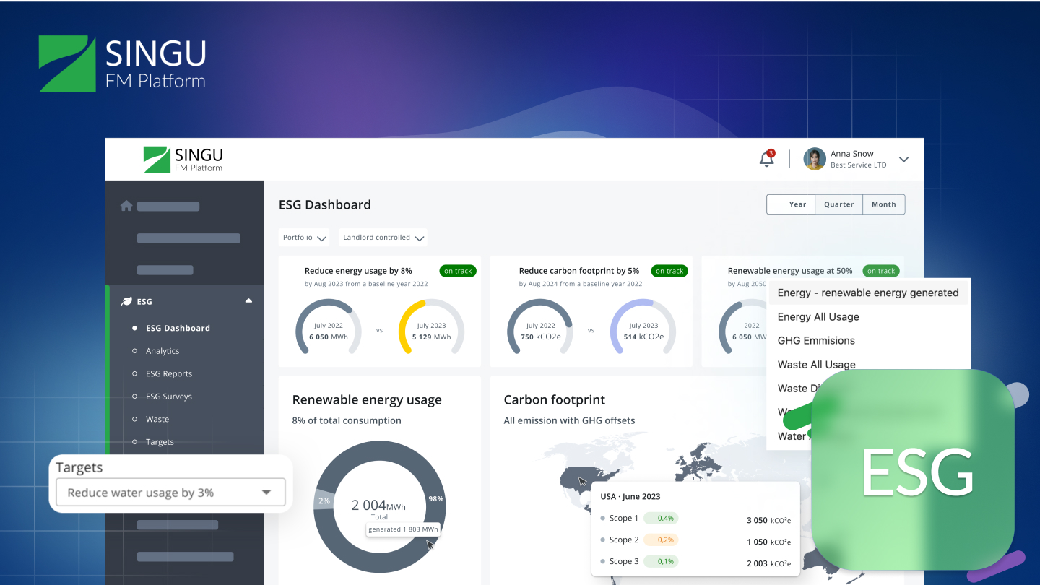The image size is (1040, 585).
Task: Click the ESG Dashboard page title
Action: pos(325,204)
